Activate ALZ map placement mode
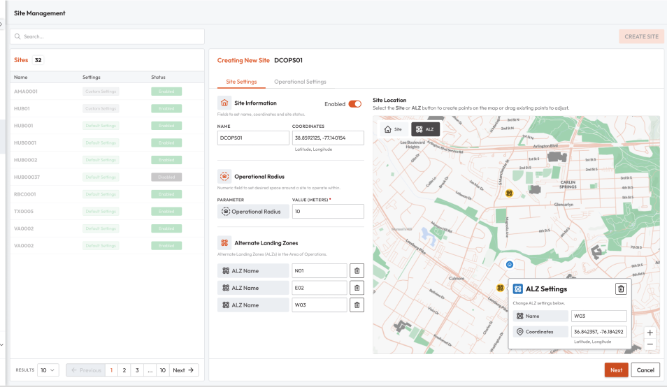 (426, 129)
